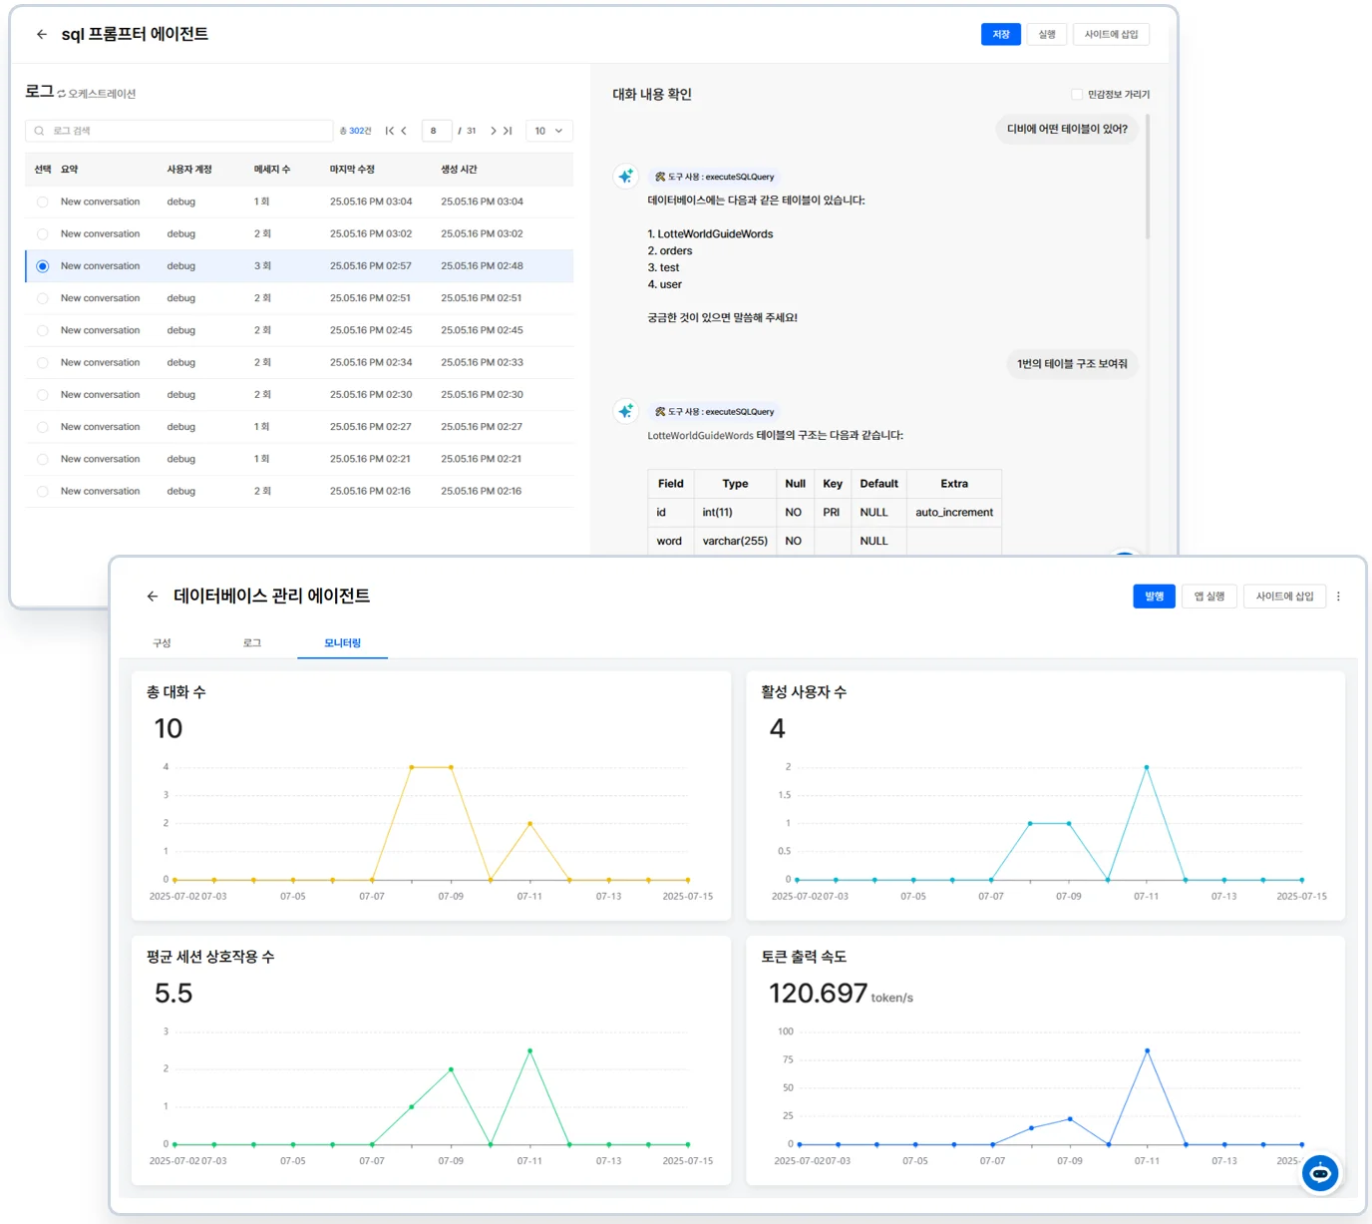The image size is (1372, 1224).
Task: Click the back arrow beside 데이터베이스 관리 에이전트
Action: [153, 597]
